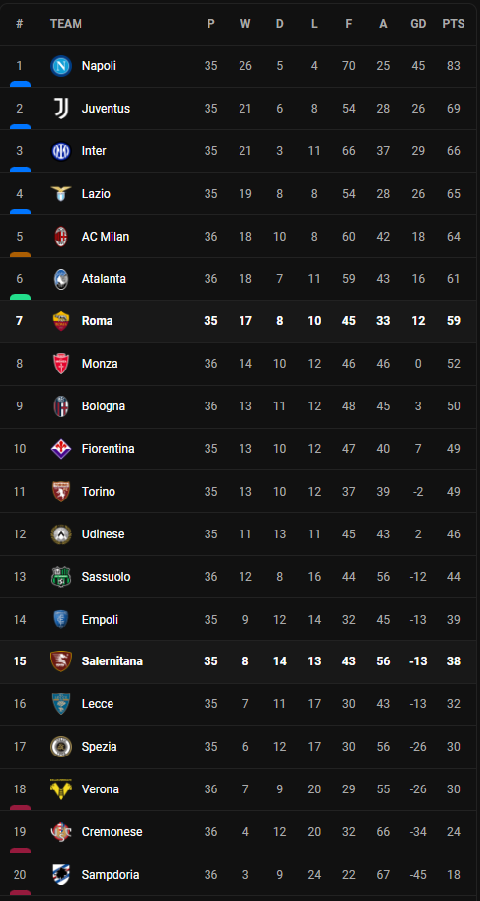480x901 pixels.
Task: Click the Fiorentina purple badge
Action: point(60,449)
